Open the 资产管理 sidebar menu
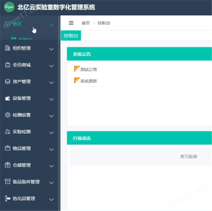 tap(29, 81)
